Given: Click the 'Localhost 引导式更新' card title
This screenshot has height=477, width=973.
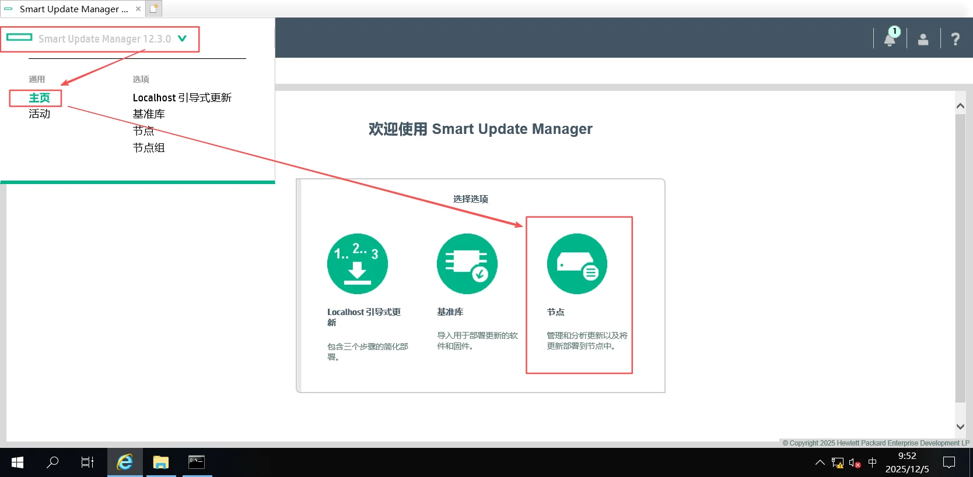Looking at the screenshot, I should click(x=364, y=317).
